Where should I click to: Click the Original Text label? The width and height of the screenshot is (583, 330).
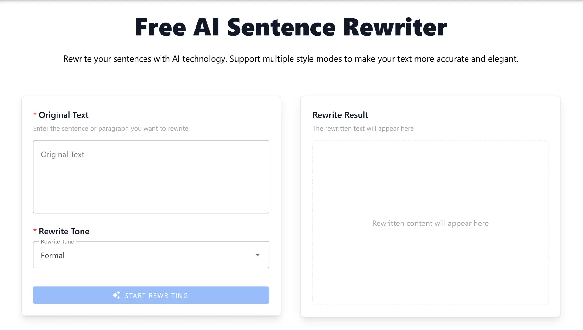63,115
